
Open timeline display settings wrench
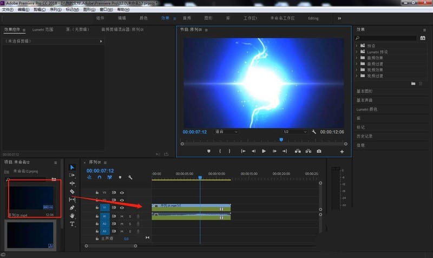click(130, 177)
